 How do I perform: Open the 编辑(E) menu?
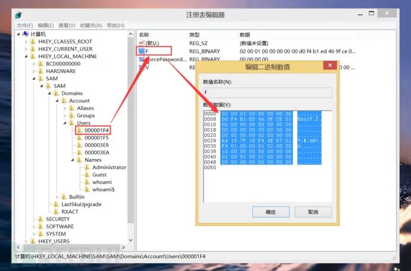click(x=46, y=26)
